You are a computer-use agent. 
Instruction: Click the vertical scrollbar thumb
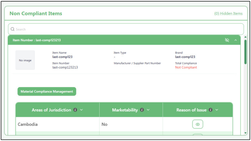(245, 52)
